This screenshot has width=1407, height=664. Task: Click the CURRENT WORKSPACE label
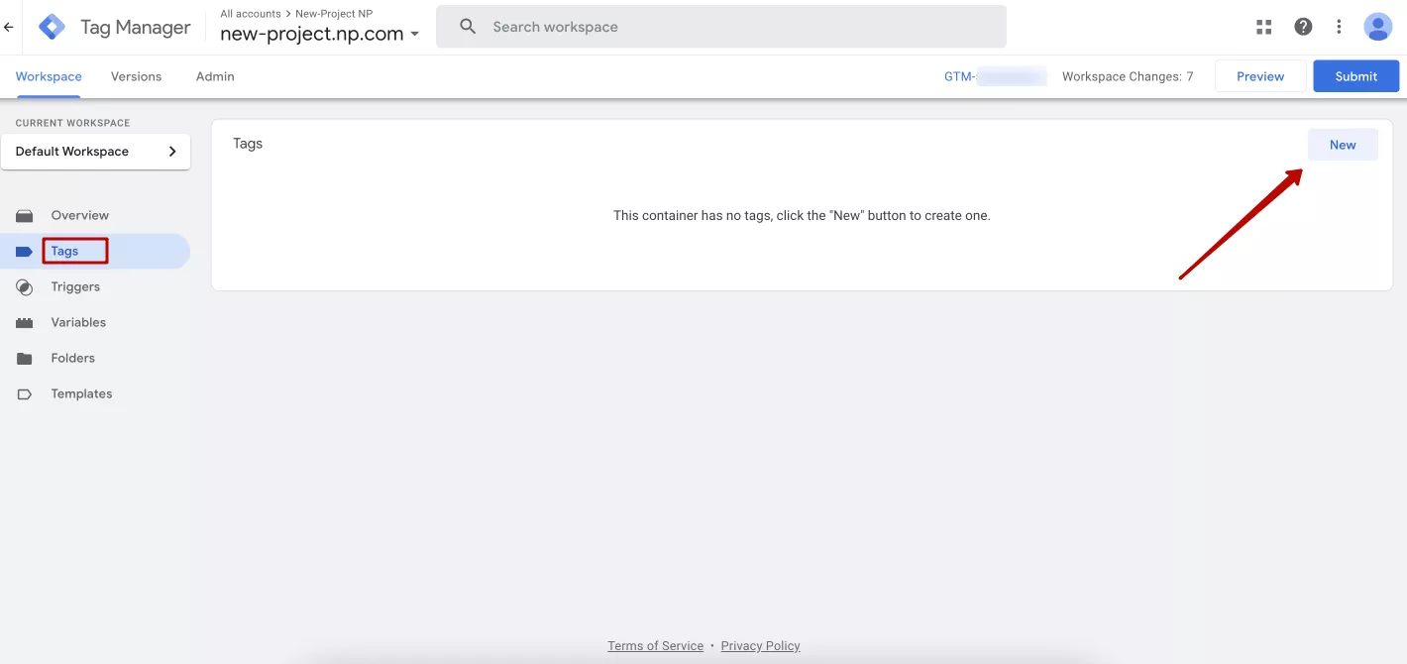(x=72, y=123)
